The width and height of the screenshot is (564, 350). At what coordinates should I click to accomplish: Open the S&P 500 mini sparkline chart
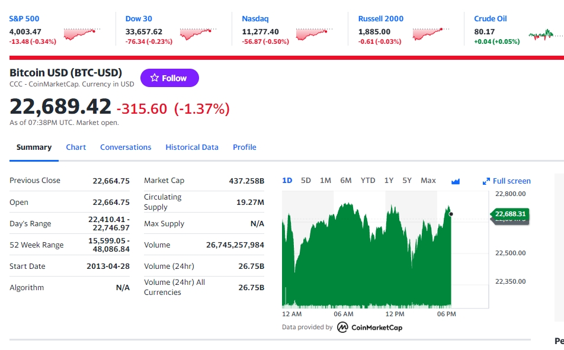click(82, 33)
